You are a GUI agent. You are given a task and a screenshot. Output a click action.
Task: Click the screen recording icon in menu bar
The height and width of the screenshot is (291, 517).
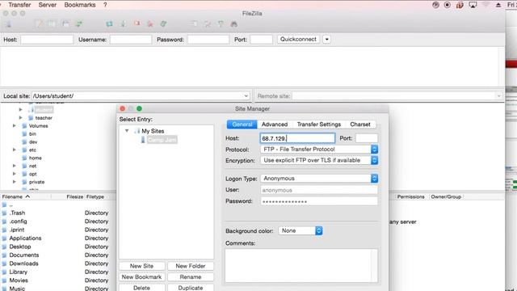(x=448, y=5)
